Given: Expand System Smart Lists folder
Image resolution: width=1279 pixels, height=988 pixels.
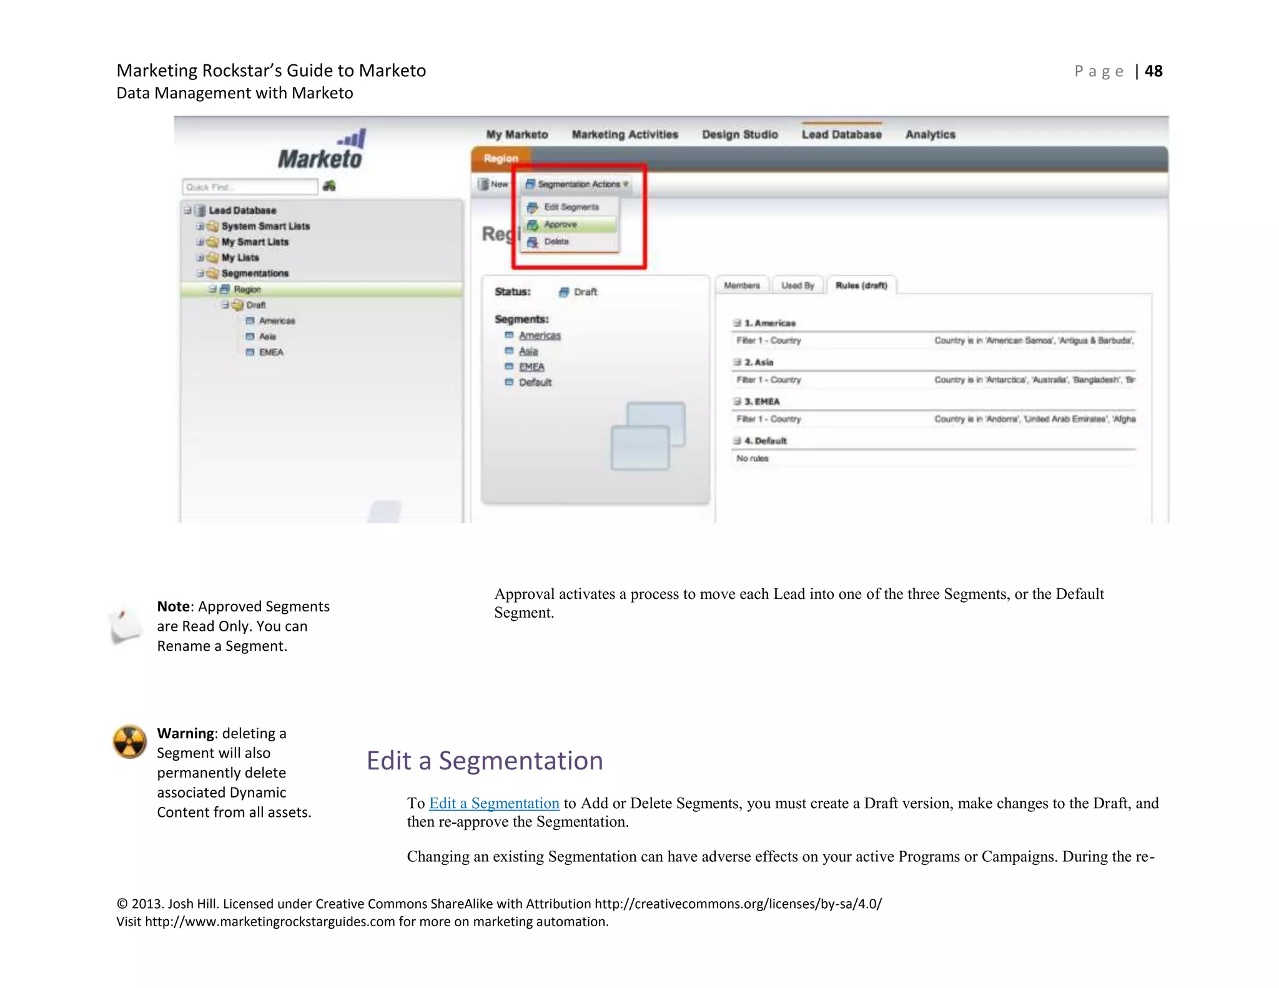Looking at the screenshot, I should pyautogui.click(x=200, y=226).
